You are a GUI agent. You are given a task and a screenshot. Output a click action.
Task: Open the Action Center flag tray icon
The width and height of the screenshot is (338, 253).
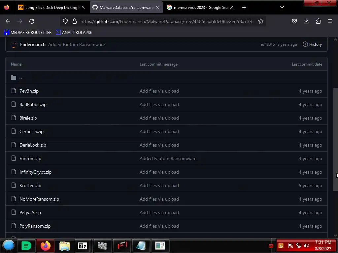pos(290,246)
